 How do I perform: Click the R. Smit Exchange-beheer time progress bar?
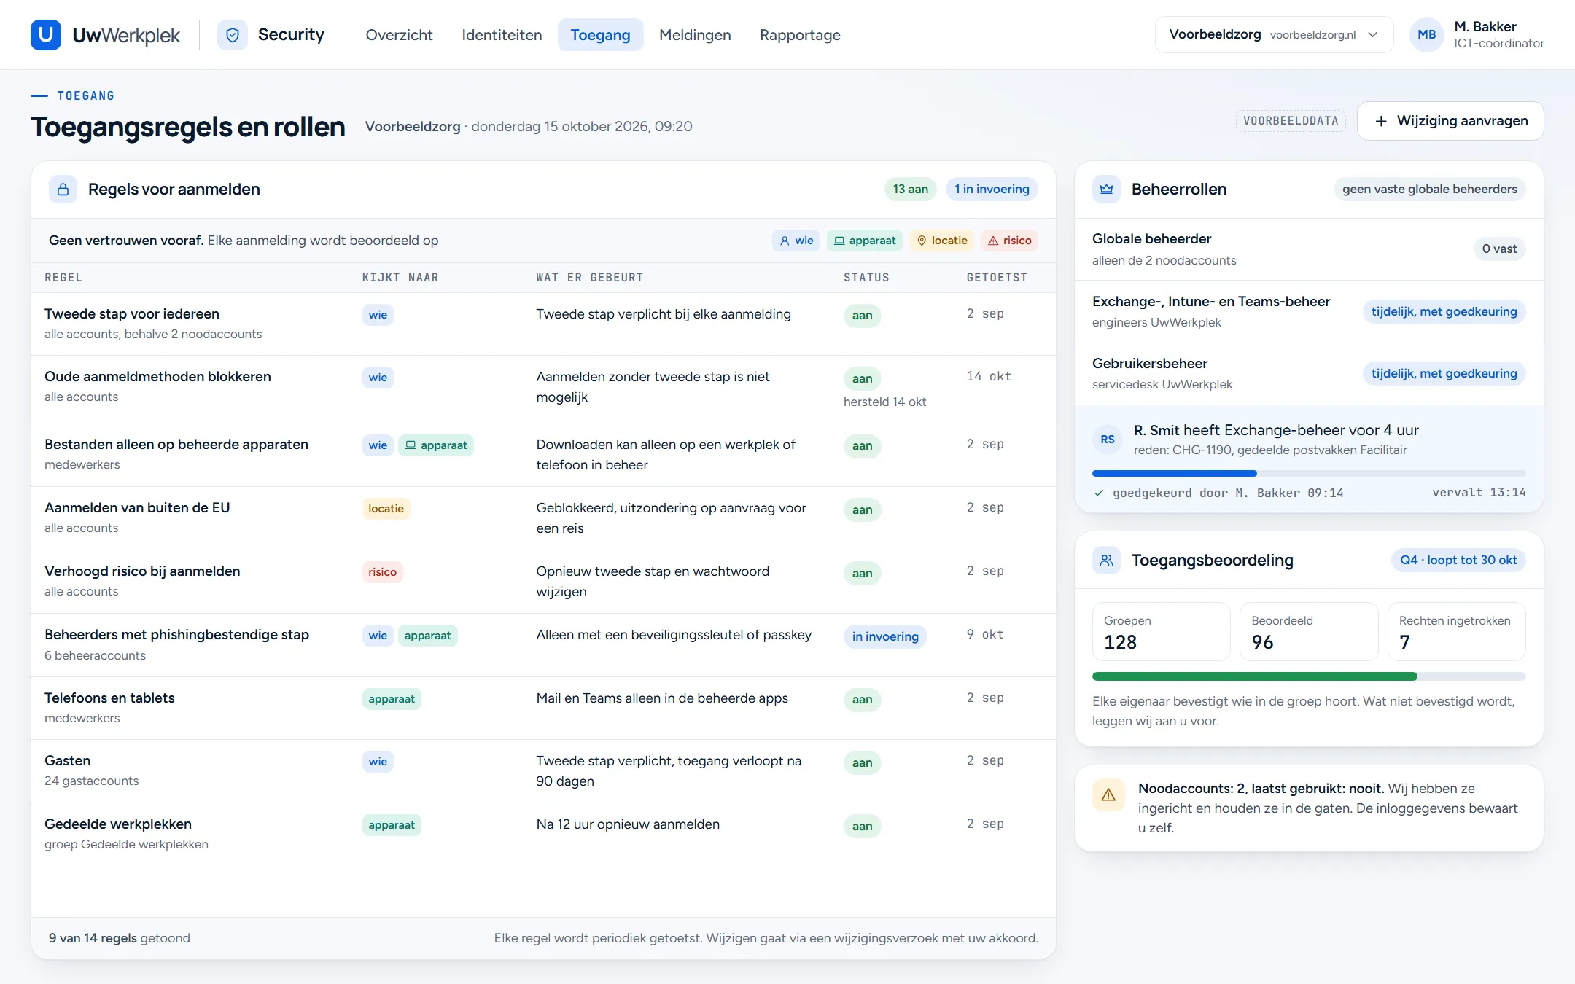[1309, 474]
